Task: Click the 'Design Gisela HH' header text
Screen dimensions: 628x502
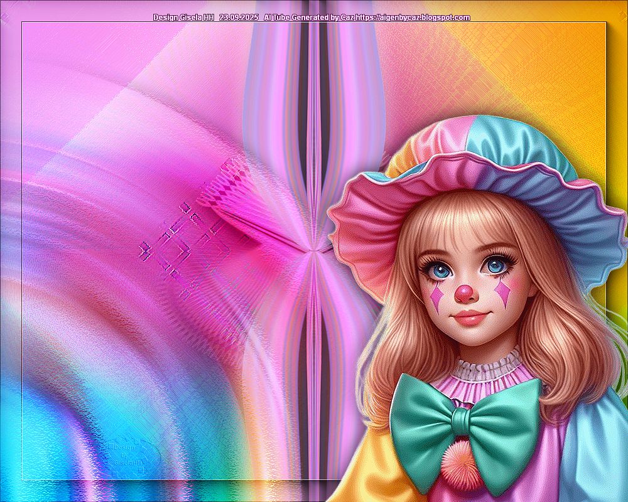Action: [x=183, y=18]
